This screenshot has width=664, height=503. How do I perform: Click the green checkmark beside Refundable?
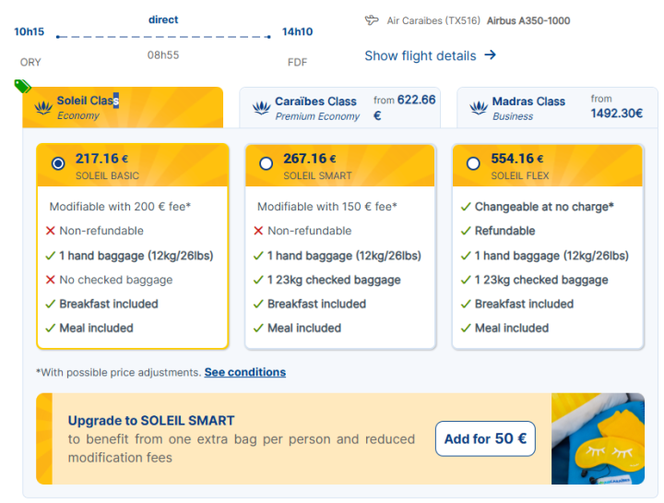pos(466,231)
